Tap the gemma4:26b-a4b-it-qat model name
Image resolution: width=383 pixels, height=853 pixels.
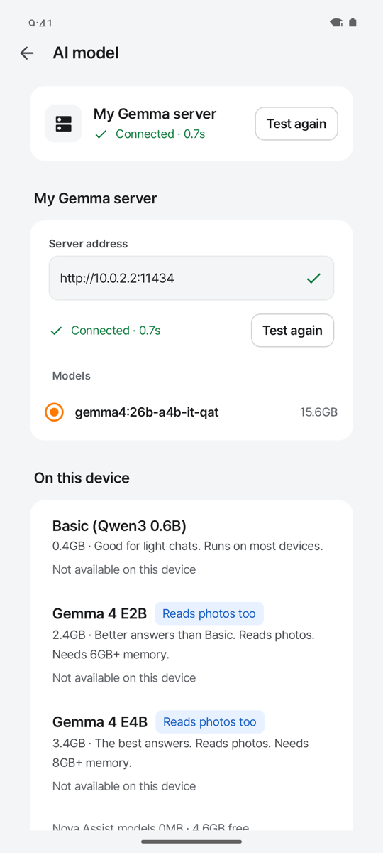click(147, 412)
